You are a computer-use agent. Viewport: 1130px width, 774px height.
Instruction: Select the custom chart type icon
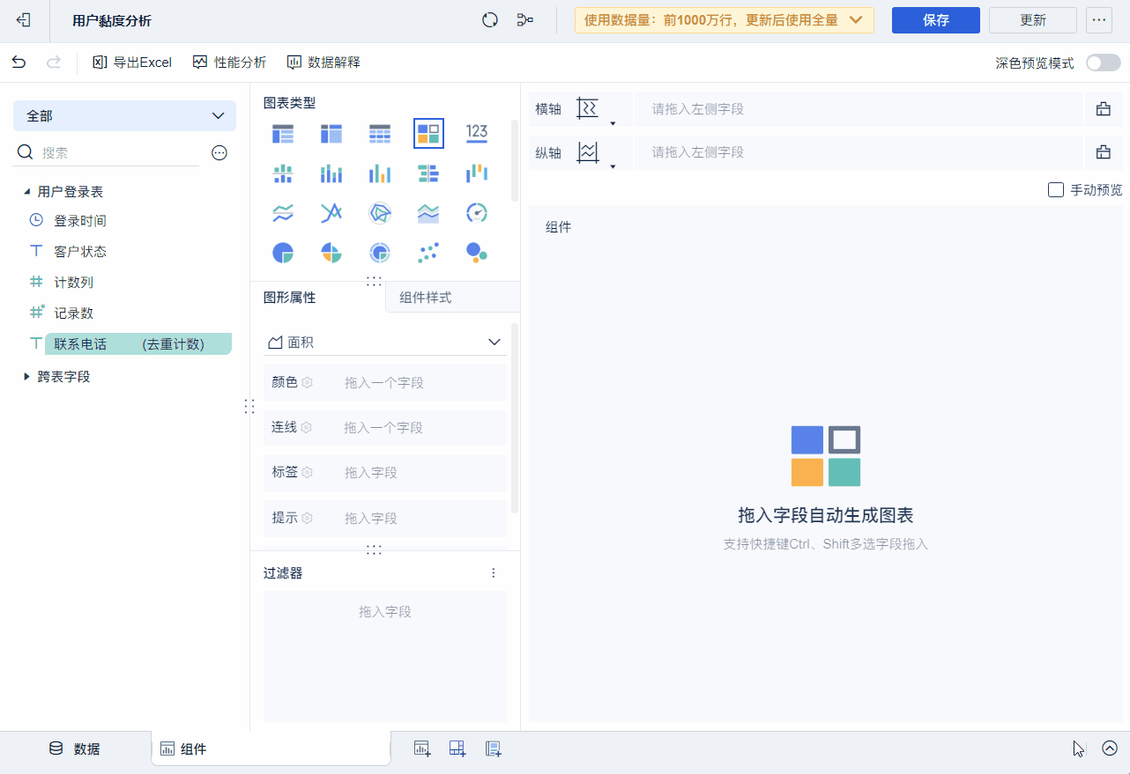point(428,134)
